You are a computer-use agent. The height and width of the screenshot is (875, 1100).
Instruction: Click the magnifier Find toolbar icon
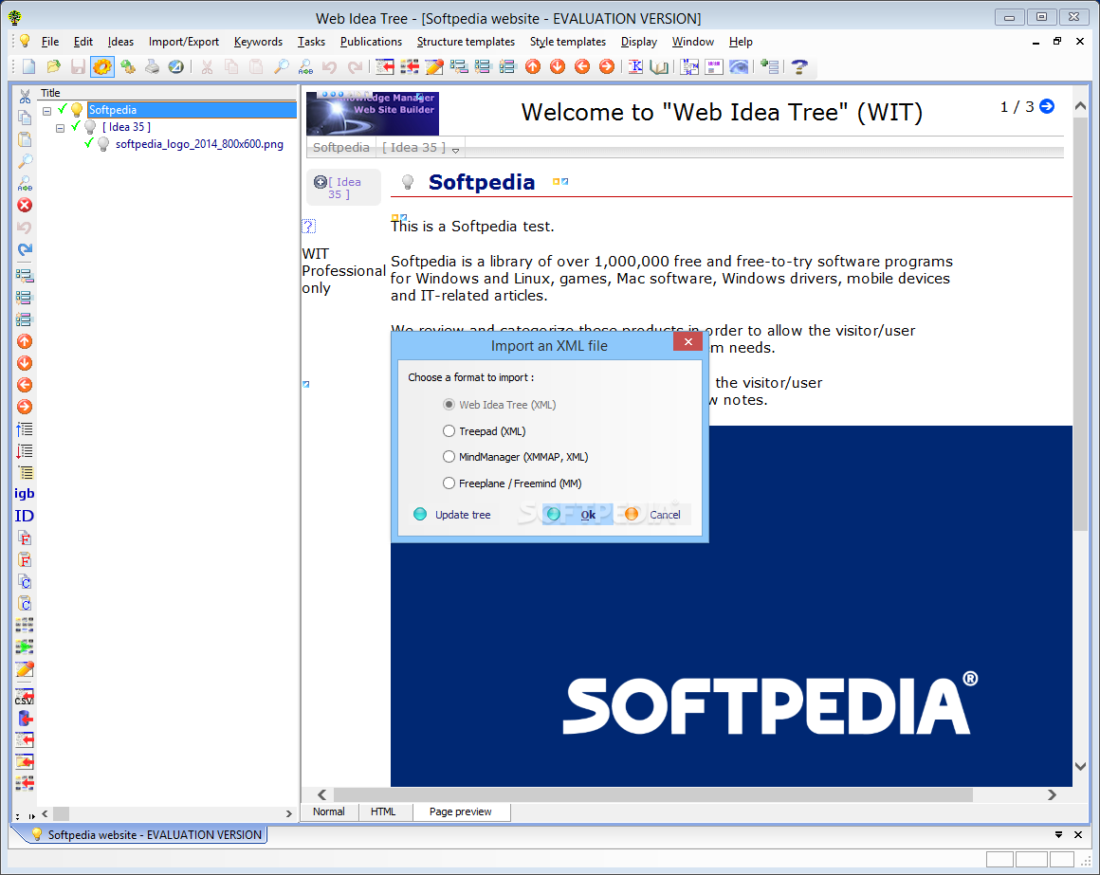click(x=282, y=66)
